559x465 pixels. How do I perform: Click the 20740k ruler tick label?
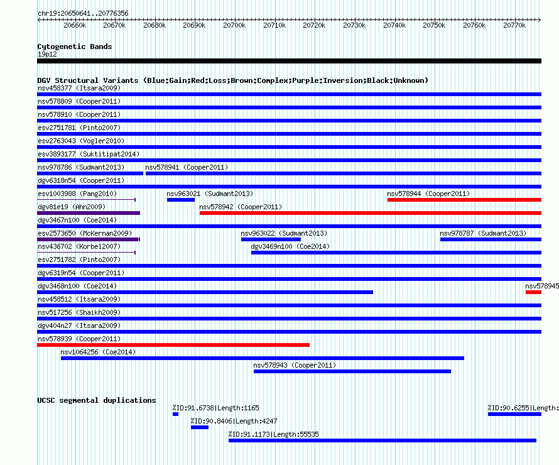coord(394,25)
